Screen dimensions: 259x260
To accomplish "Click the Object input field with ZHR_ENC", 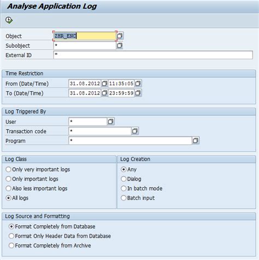I will click(x=85, y=36).
